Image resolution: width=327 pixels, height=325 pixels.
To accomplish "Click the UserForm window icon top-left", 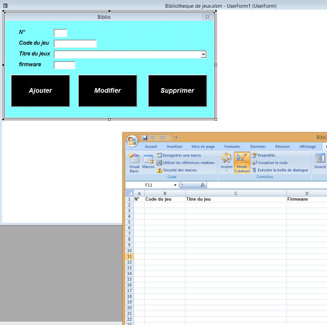I will coord(5,6).
